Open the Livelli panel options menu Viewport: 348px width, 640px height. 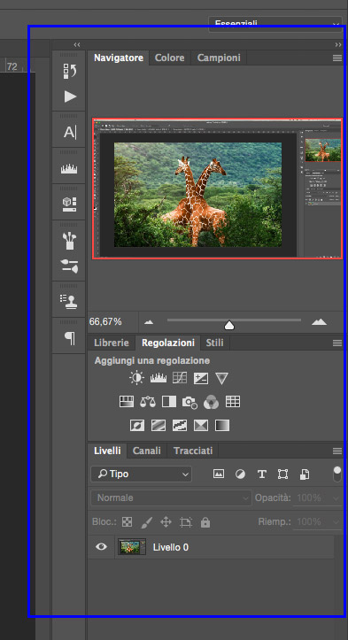[337, 451]
